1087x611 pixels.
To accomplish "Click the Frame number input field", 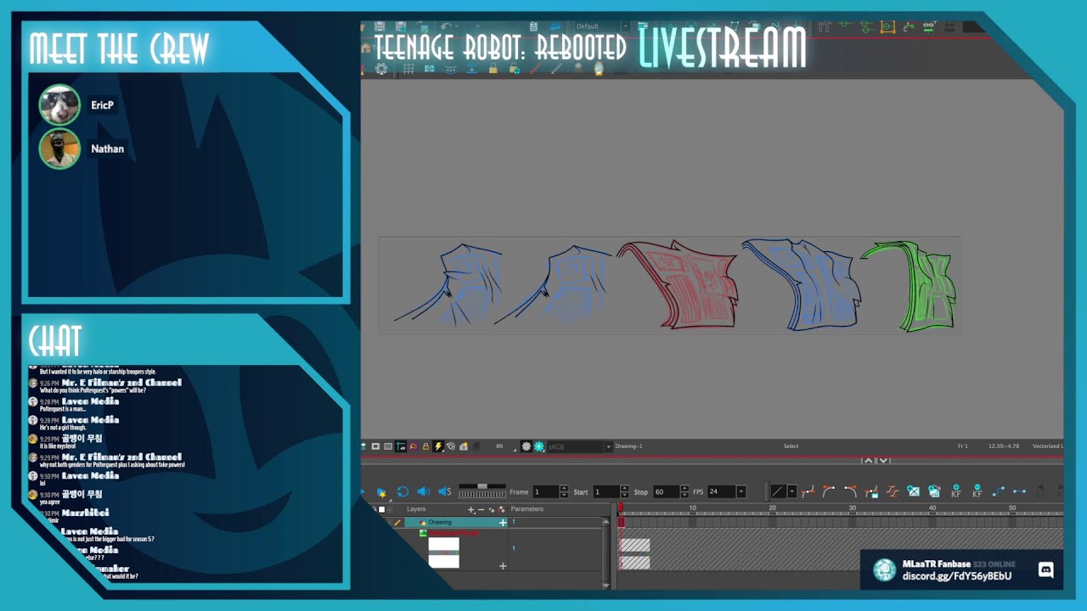I will [545, 491].
